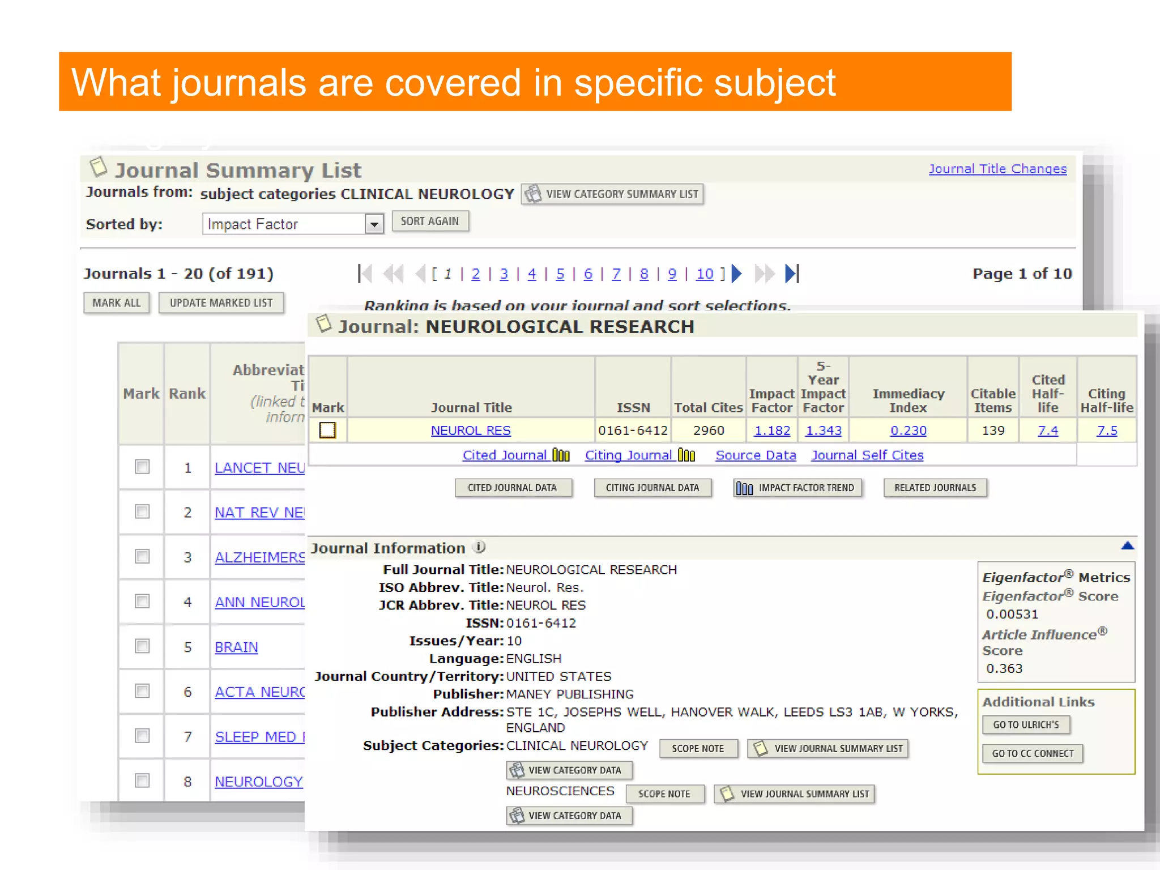
Task: Open Cited Journal Data button
Action: point(513,488)
